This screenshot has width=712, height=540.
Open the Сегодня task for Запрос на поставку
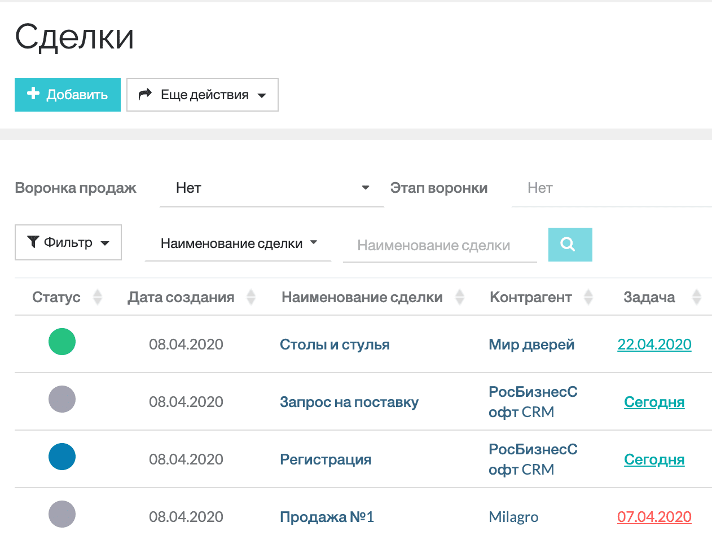click(654, 402)
